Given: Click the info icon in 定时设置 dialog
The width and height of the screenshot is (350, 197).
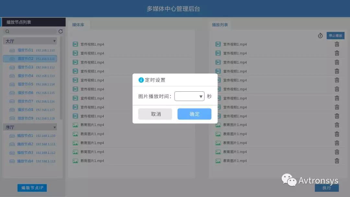Looking at the screenshot, I should (141, 80).
